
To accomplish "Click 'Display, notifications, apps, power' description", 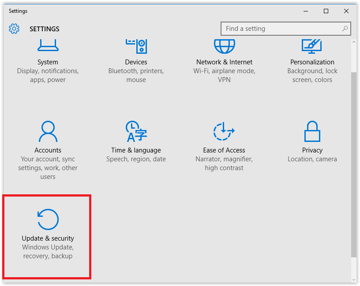I will (x=48, y=75).
